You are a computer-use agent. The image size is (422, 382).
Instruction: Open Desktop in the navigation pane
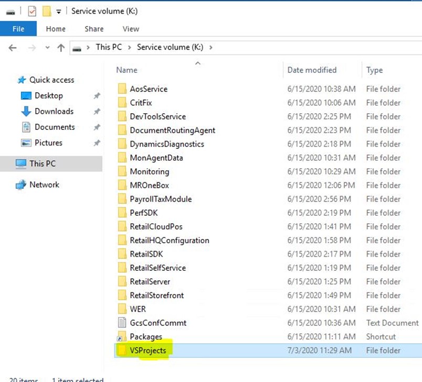pyautogui.click(x=49, y=95)
